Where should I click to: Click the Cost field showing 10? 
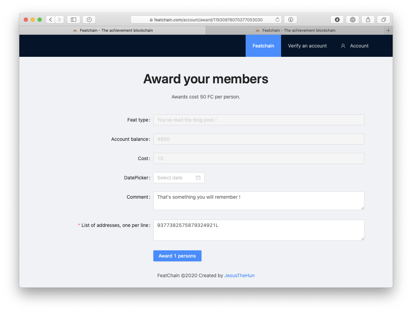259,158
